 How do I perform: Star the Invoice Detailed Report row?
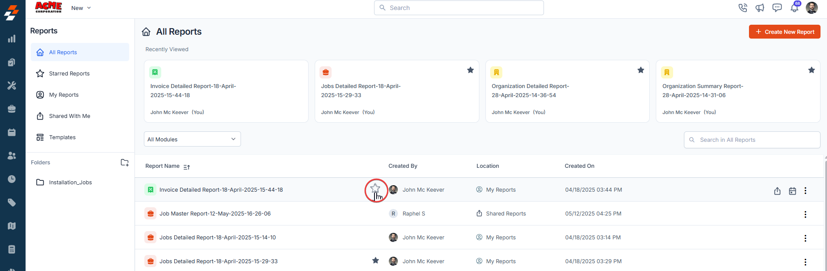(x=375, y=189)
